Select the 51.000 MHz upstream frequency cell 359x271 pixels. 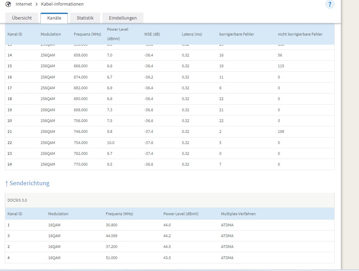(x=111, y=258)
